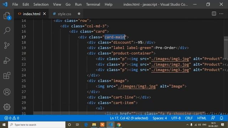Open the Help menu

[108, 4]
